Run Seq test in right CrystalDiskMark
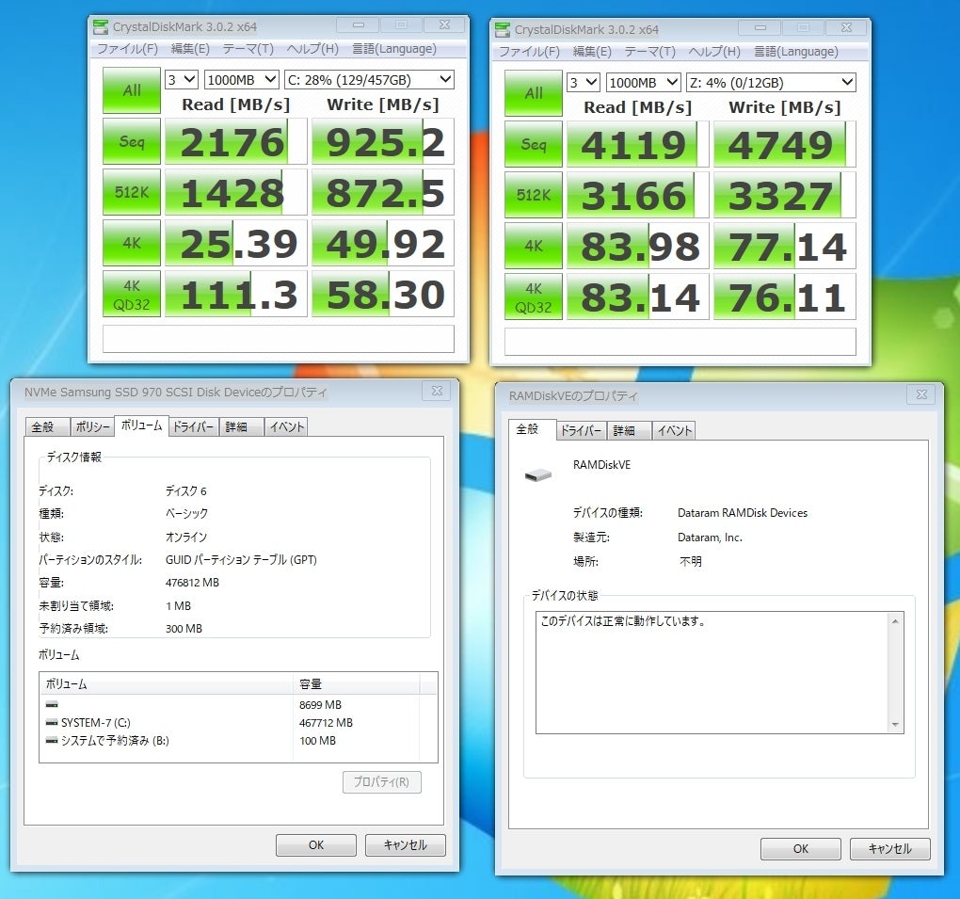This screenshot has width=960, height=899. [534, 145]
